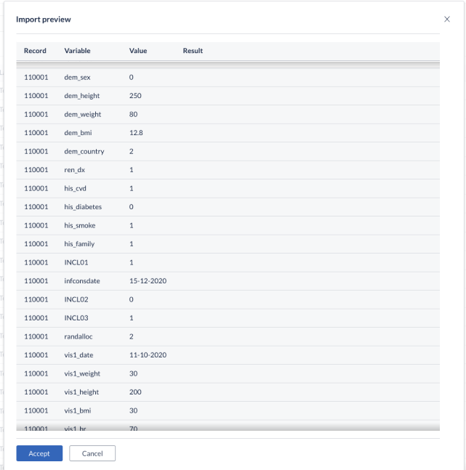Click the record 110001 in randalloc row
Image resolution: width=466 pixels, height=470 pixels.
coord(36,336)
